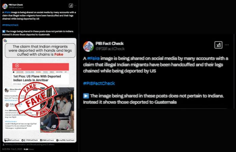Screen dimensions: 236x152
Task: Open Grok icon in the small original tweet
Action: [71, 6]
